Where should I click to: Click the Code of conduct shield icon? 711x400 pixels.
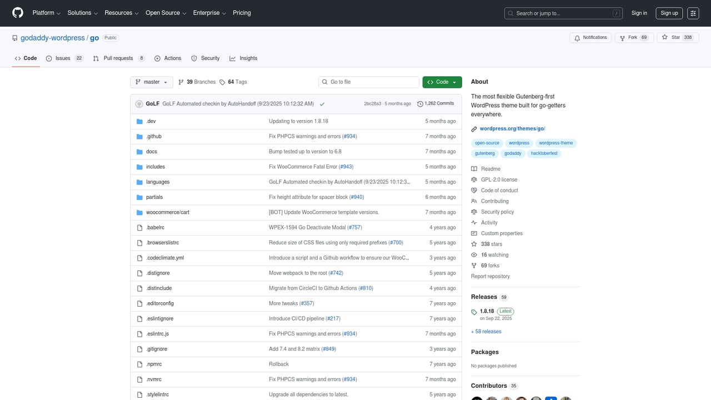475,190
